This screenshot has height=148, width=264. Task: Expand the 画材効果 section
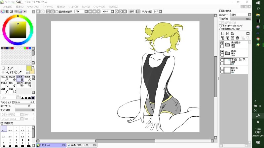(x=220, y=11)
